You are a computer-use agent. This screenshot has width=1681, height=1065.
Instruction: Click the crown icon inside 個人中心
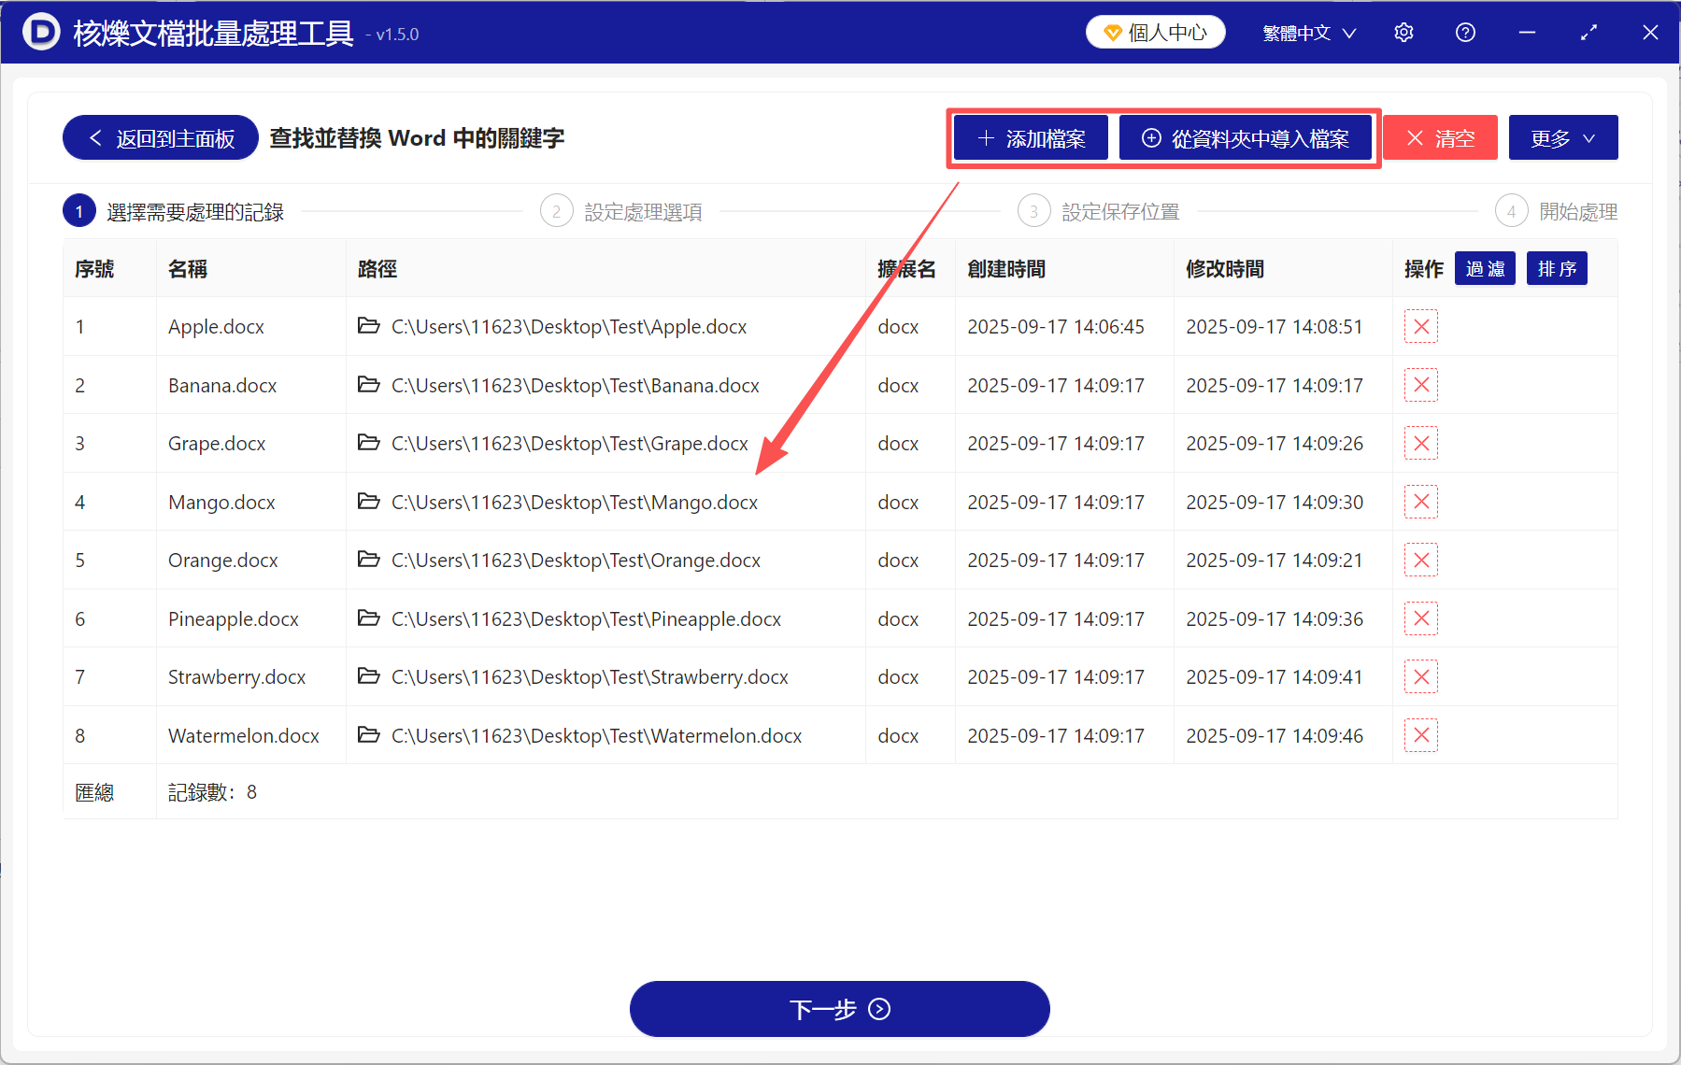click(x=1112, y=31)
